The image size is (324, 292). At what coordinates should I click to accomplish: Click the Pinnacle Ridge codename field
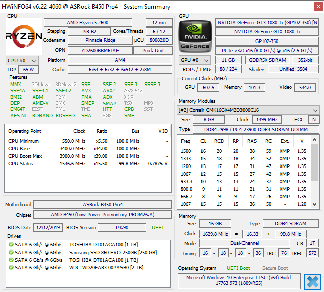click(100, 40)
